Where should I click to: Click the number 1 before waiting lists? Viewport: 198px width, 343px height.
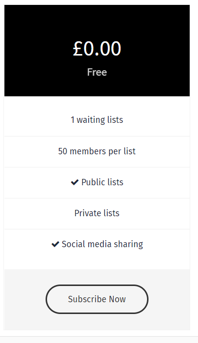click(x=73, y=120)
